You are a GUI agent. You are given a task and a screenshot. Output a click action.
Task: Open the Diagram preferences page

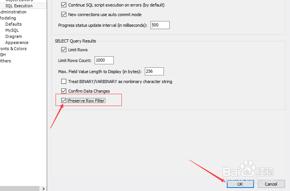[13, 36]
